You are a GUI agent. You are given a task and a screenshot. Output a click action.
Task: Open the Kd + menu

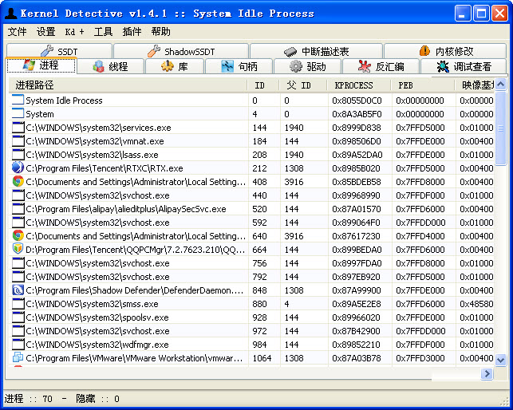(74, 32)
